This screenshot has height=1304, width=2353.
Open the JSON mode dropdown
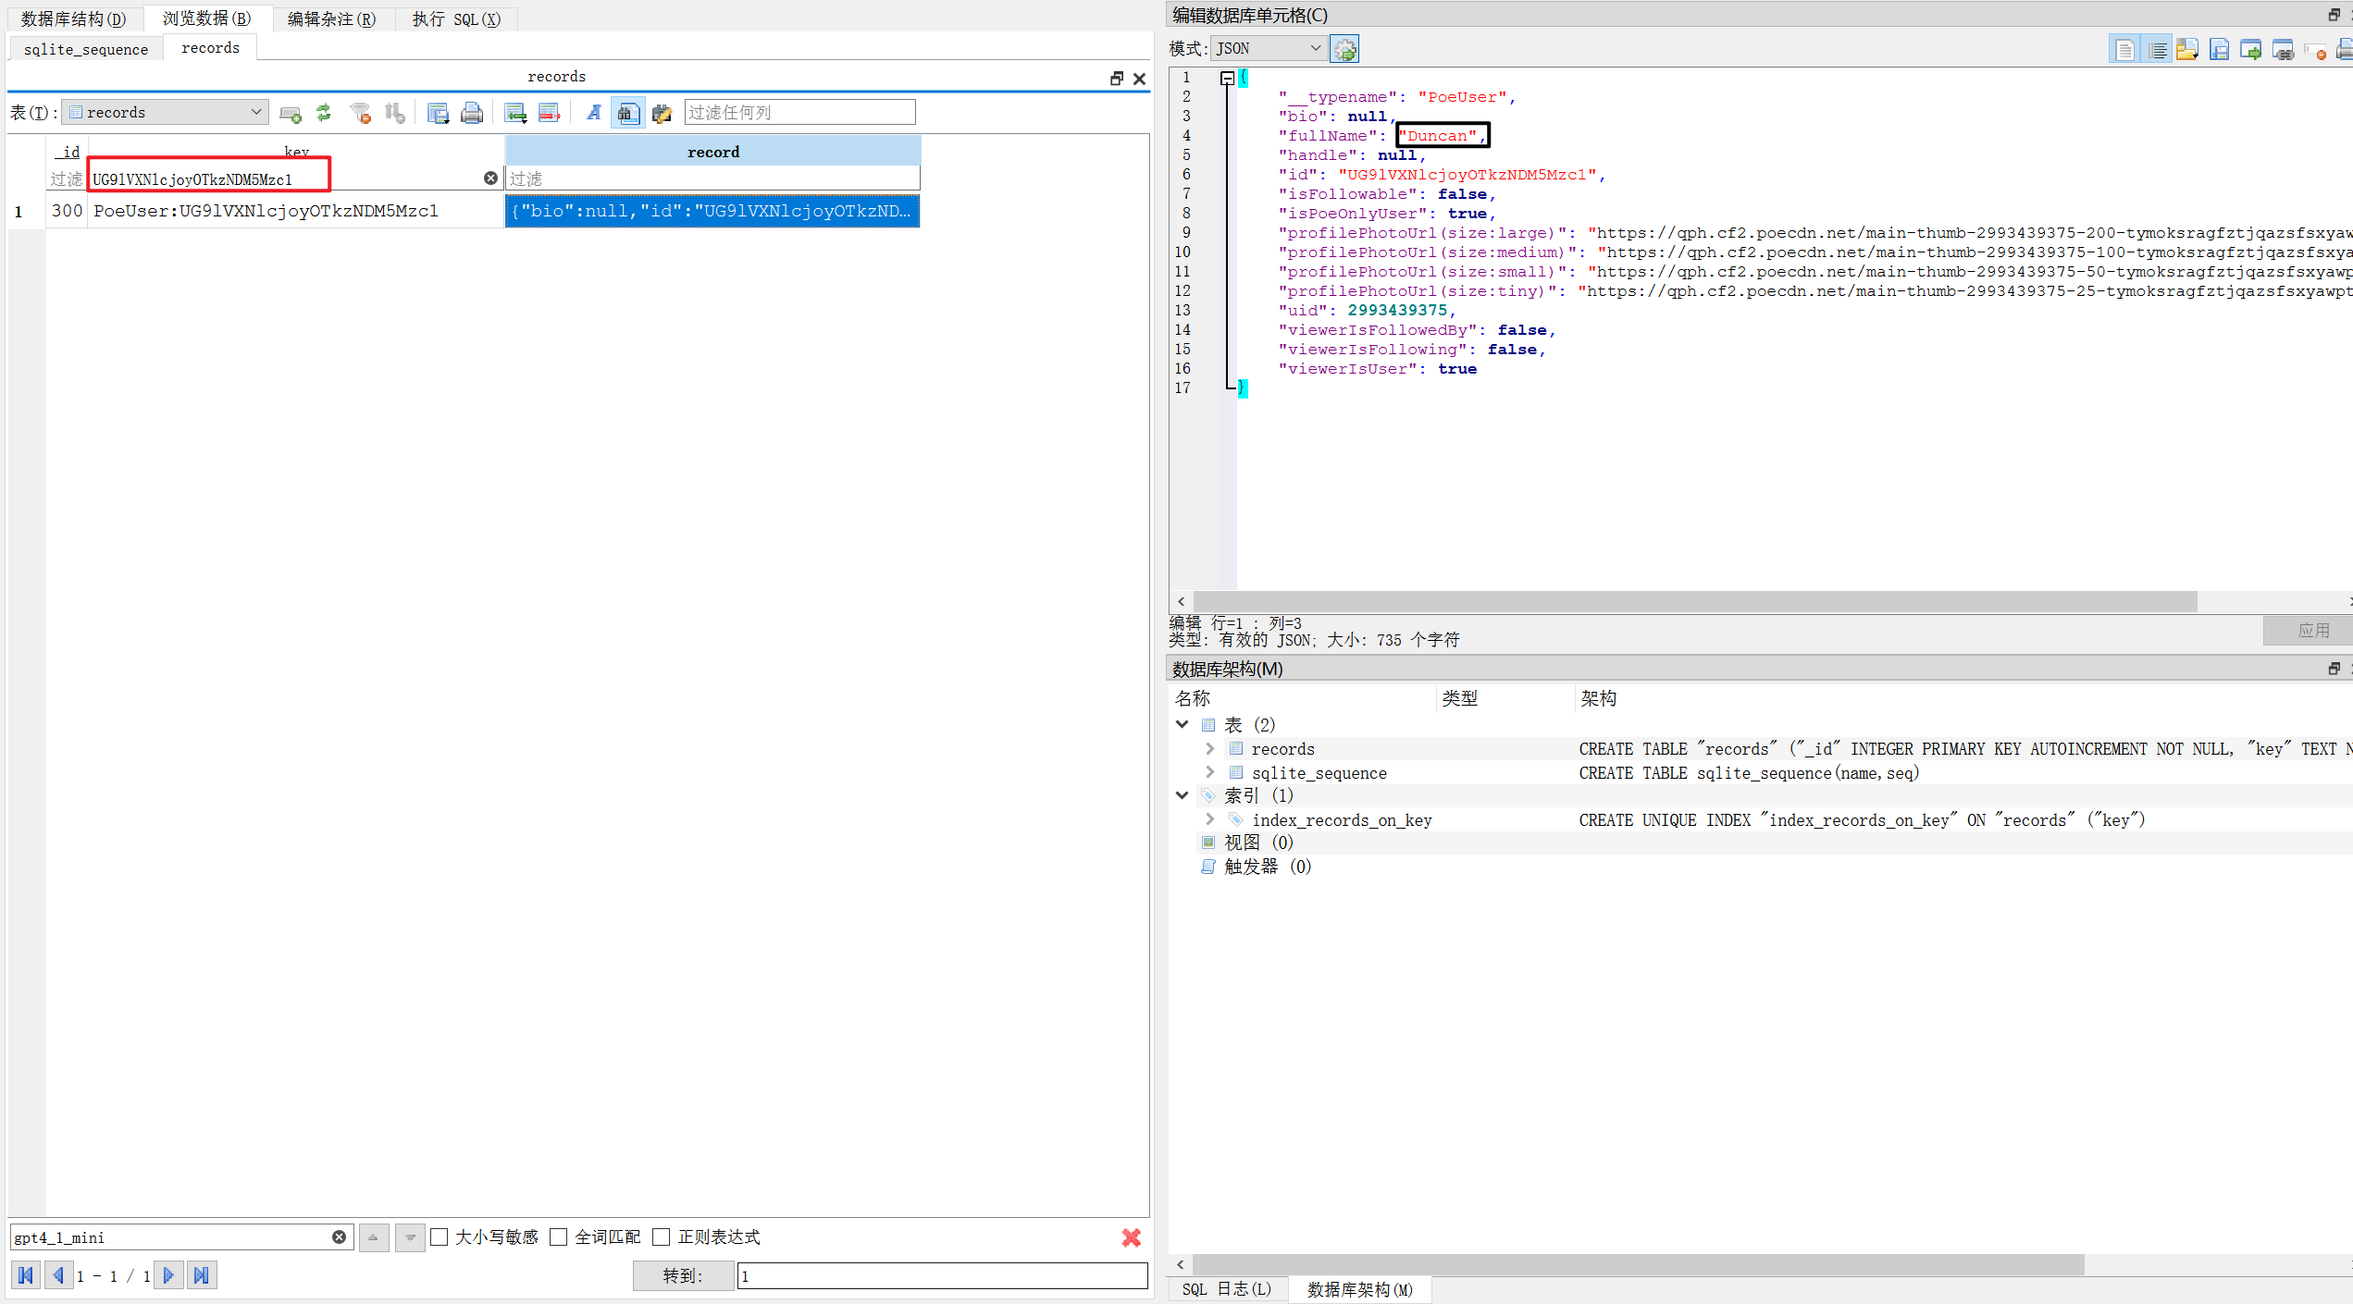(1268, 48)
